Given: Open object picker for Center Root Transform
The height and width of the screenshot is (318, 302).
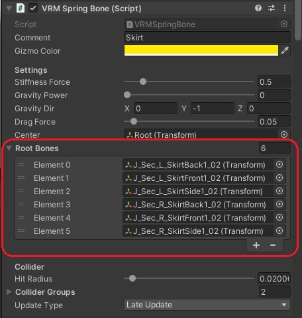Looking at the screenshot, I should (x=284, y=134).
